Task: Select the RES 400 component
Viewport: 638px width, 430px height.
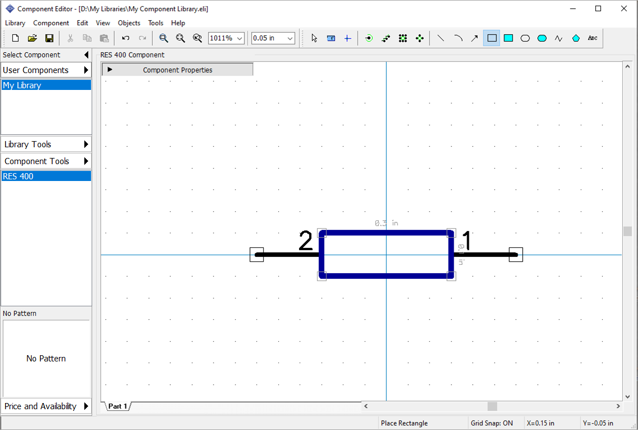Action: 46,176
